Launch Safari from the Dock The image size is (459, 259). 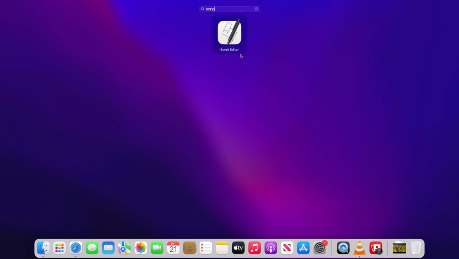coord(76,248)
